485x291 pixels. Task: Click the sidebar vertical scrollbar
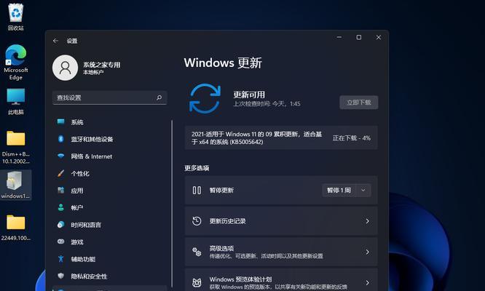(172, 204)
